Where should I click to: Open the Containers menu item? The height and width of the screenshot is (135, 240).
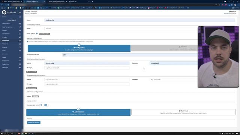pos(6,34)
